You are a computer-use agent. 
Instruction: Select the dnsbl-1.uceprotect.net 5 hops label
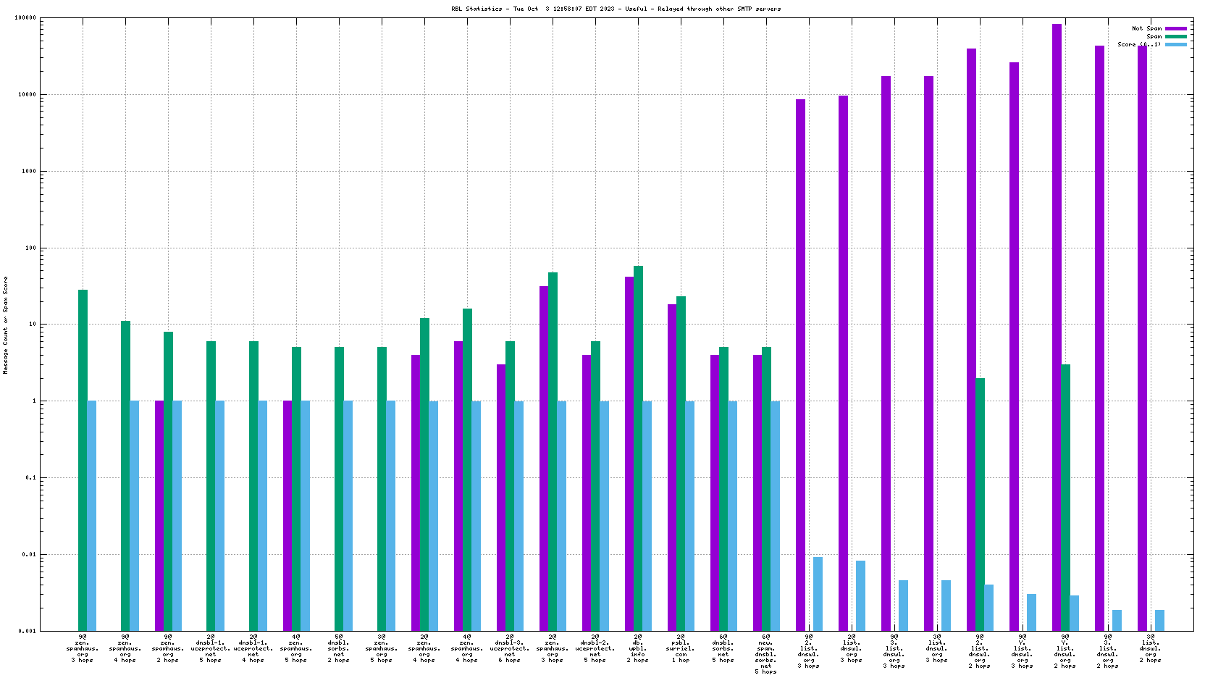(210, 651)
